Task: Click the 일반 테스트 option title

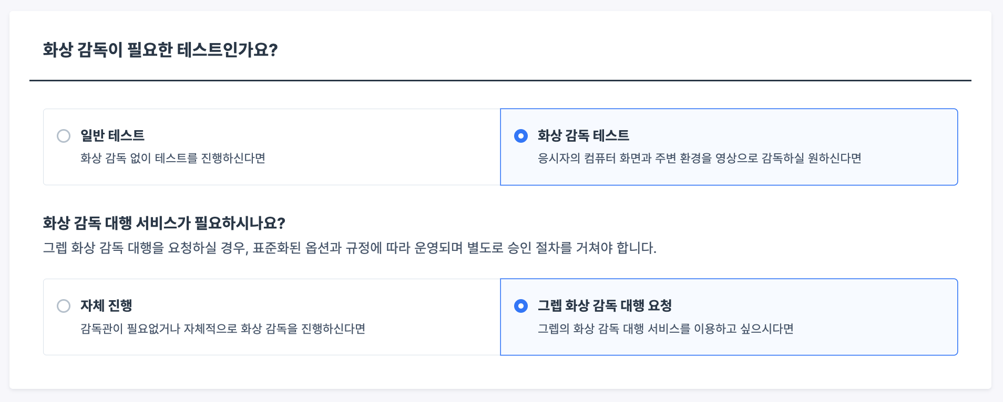Action: (x=112, y=135)
